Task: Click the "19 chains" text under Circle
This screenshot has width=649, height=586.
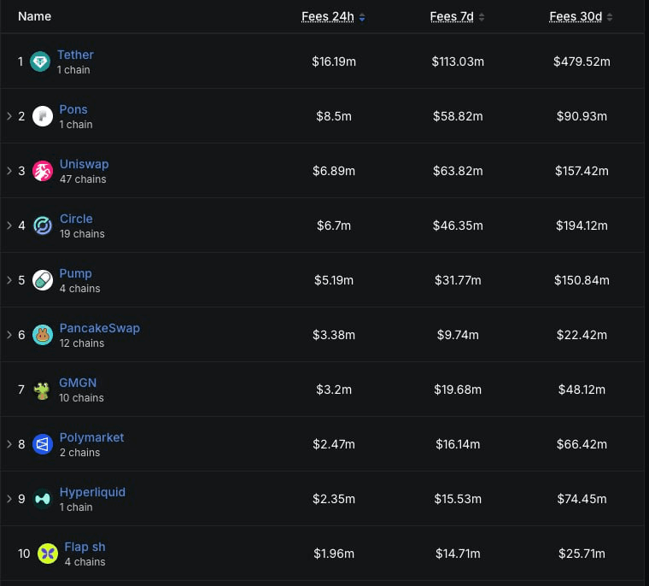Action: [82, 234]
